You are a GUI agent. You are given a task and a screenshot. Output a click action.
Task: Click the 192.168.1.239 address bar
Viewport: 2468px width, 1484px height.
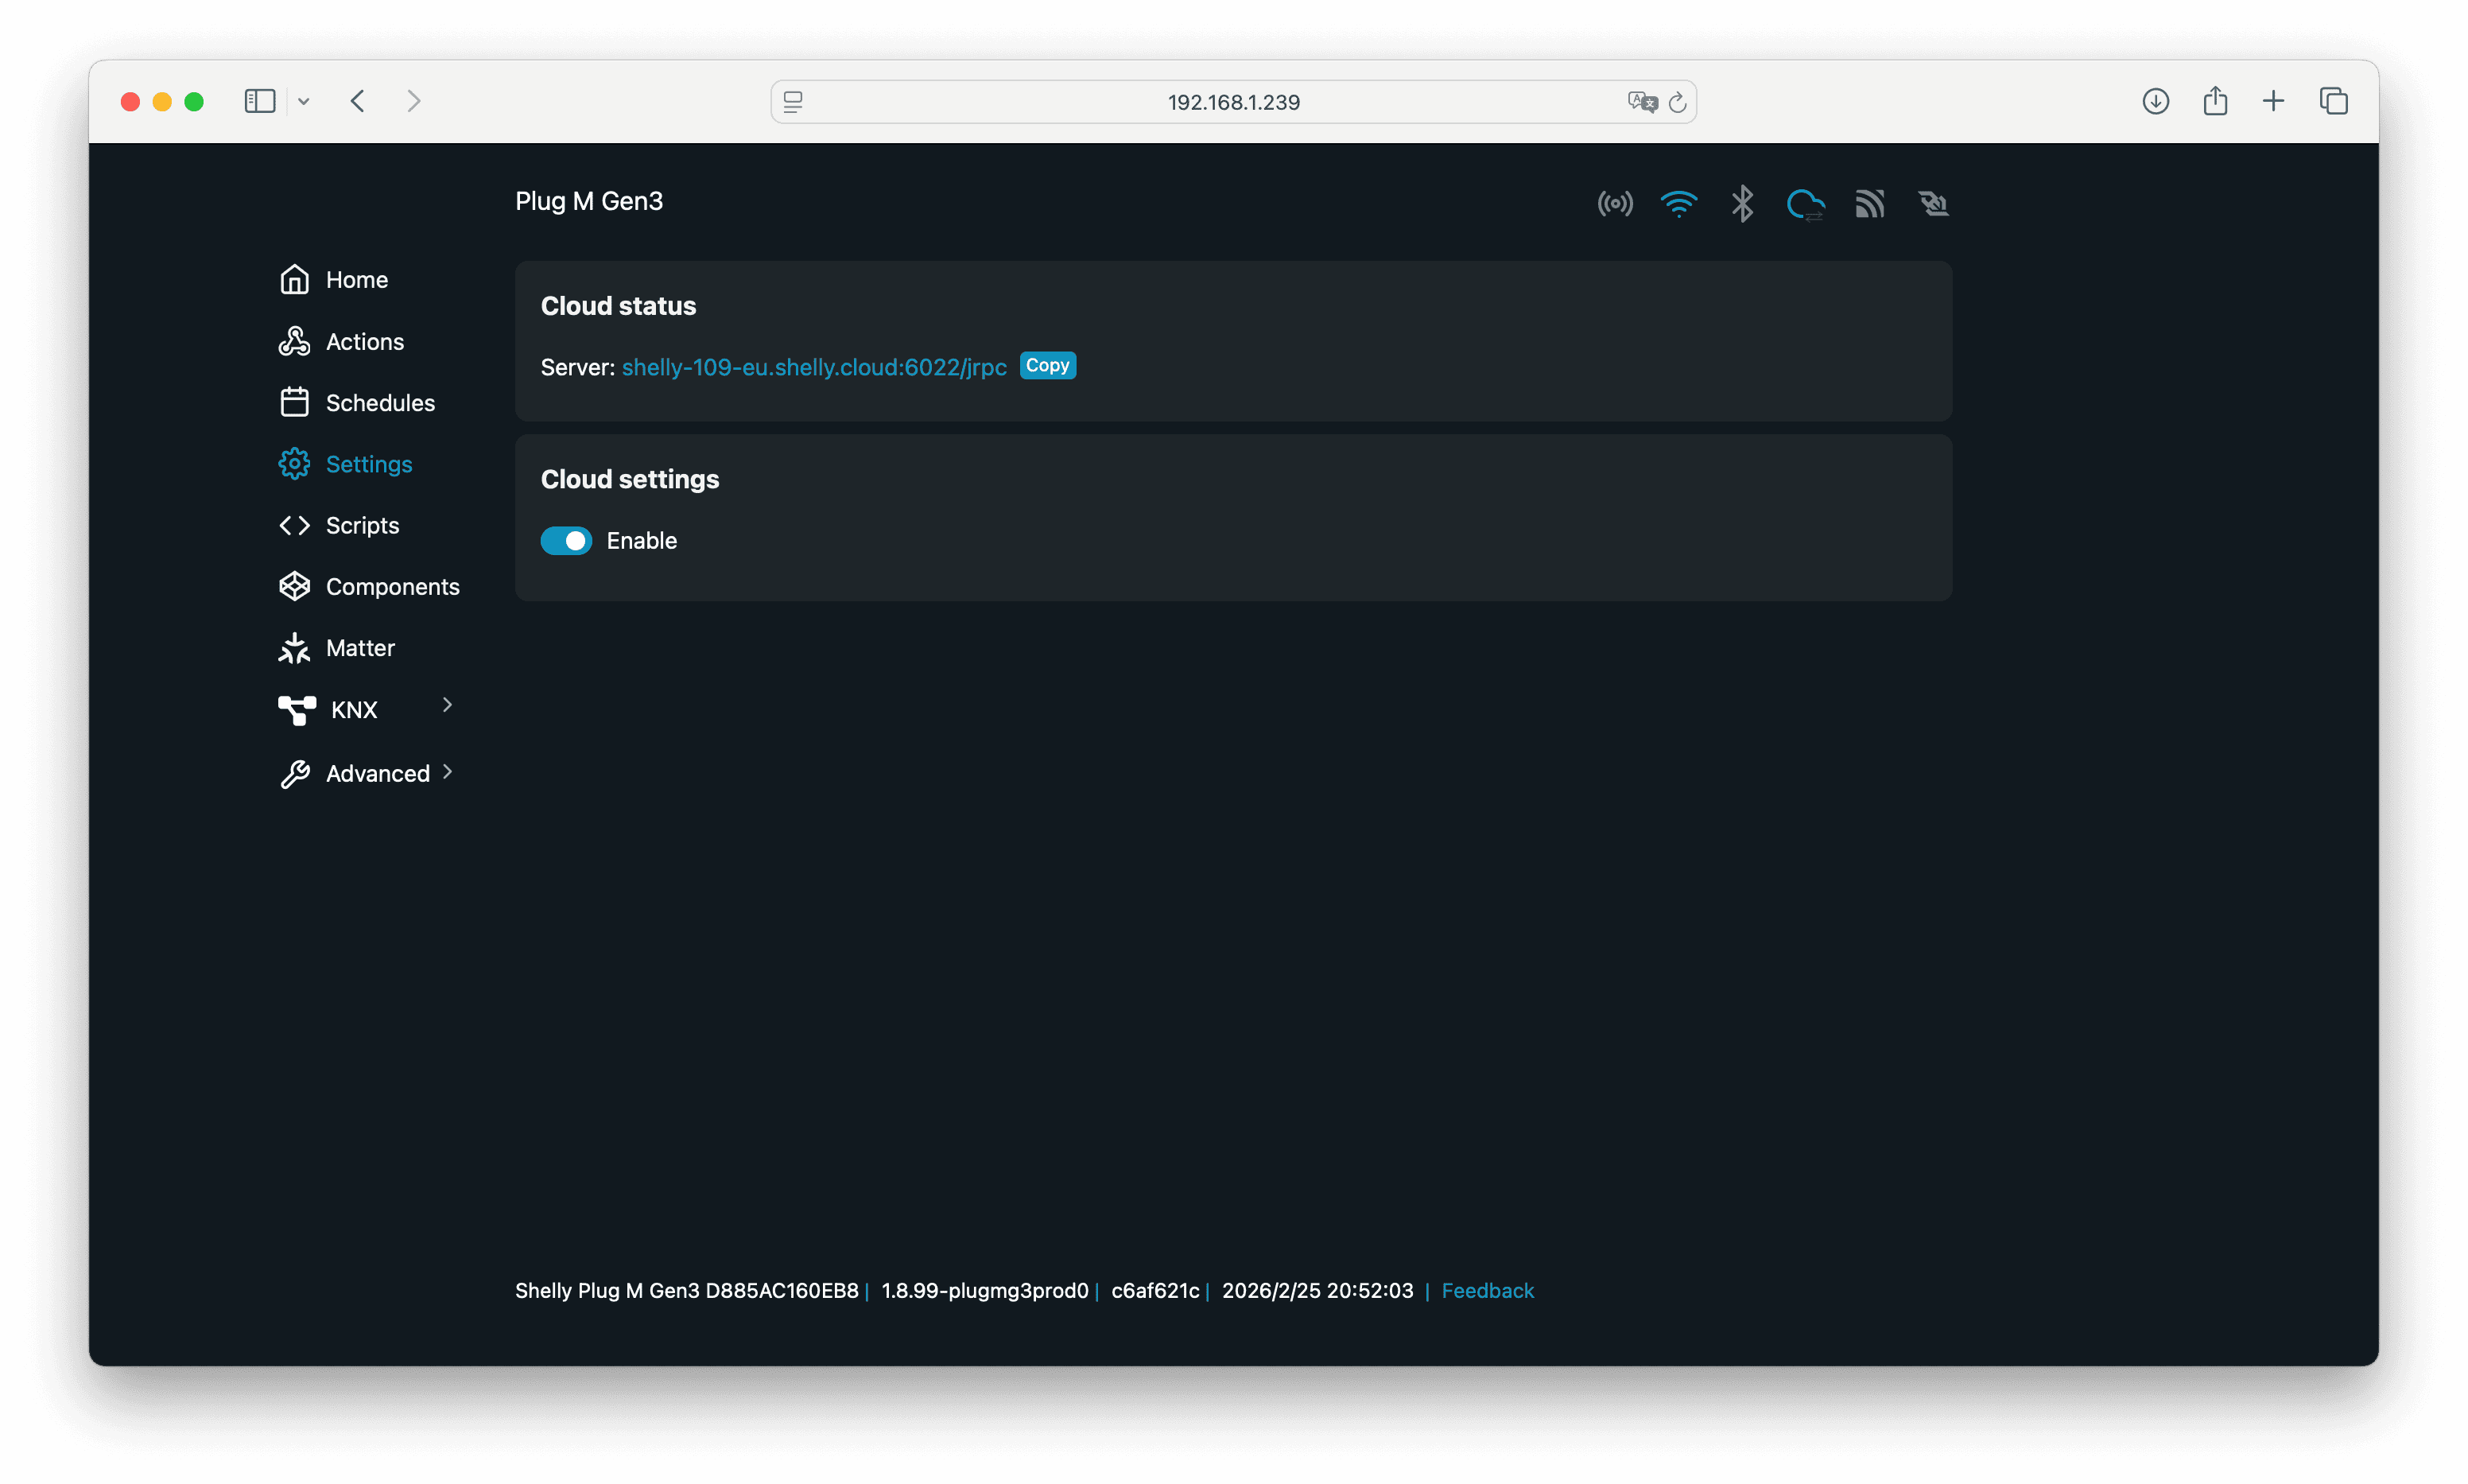[1232, 102]
